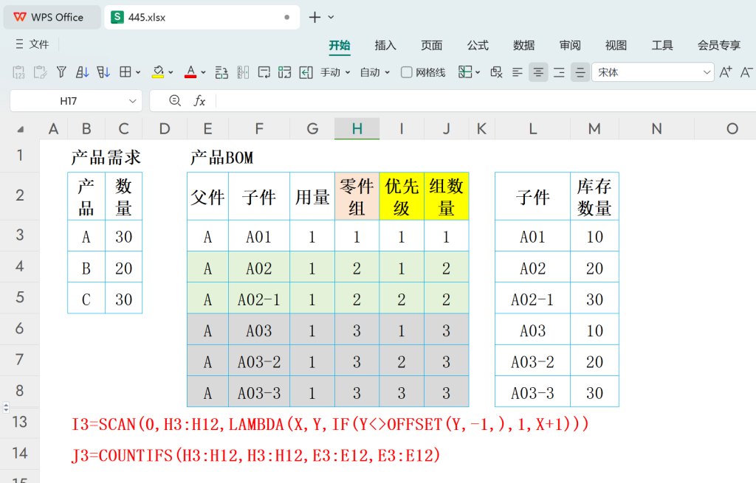756x483 pixels.
Task: Click the indent-to-left arrow icon
Action: click(x=306, y=72)
